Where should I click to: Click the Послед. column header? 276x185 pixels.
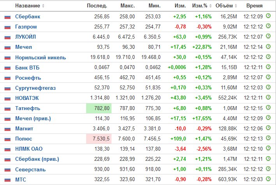click(x=97, y=5)
